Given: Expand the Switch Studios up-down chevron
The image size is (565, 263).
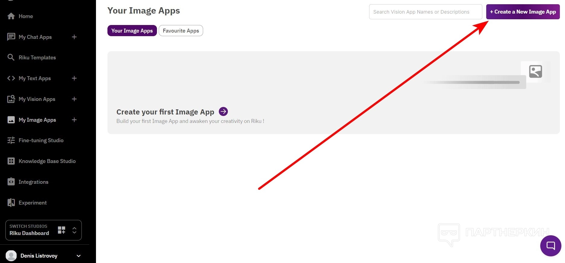Looking at the screenshot, I should tap(75, 230).
